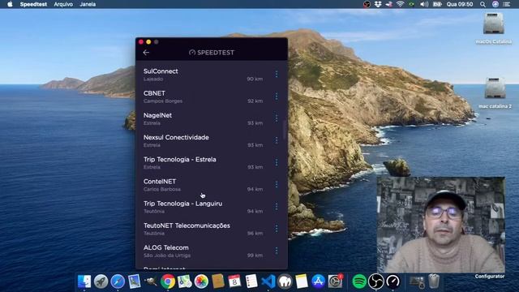Open the Apple menu
The height and width of the screenshot is (292, 519).
[10, 4]
